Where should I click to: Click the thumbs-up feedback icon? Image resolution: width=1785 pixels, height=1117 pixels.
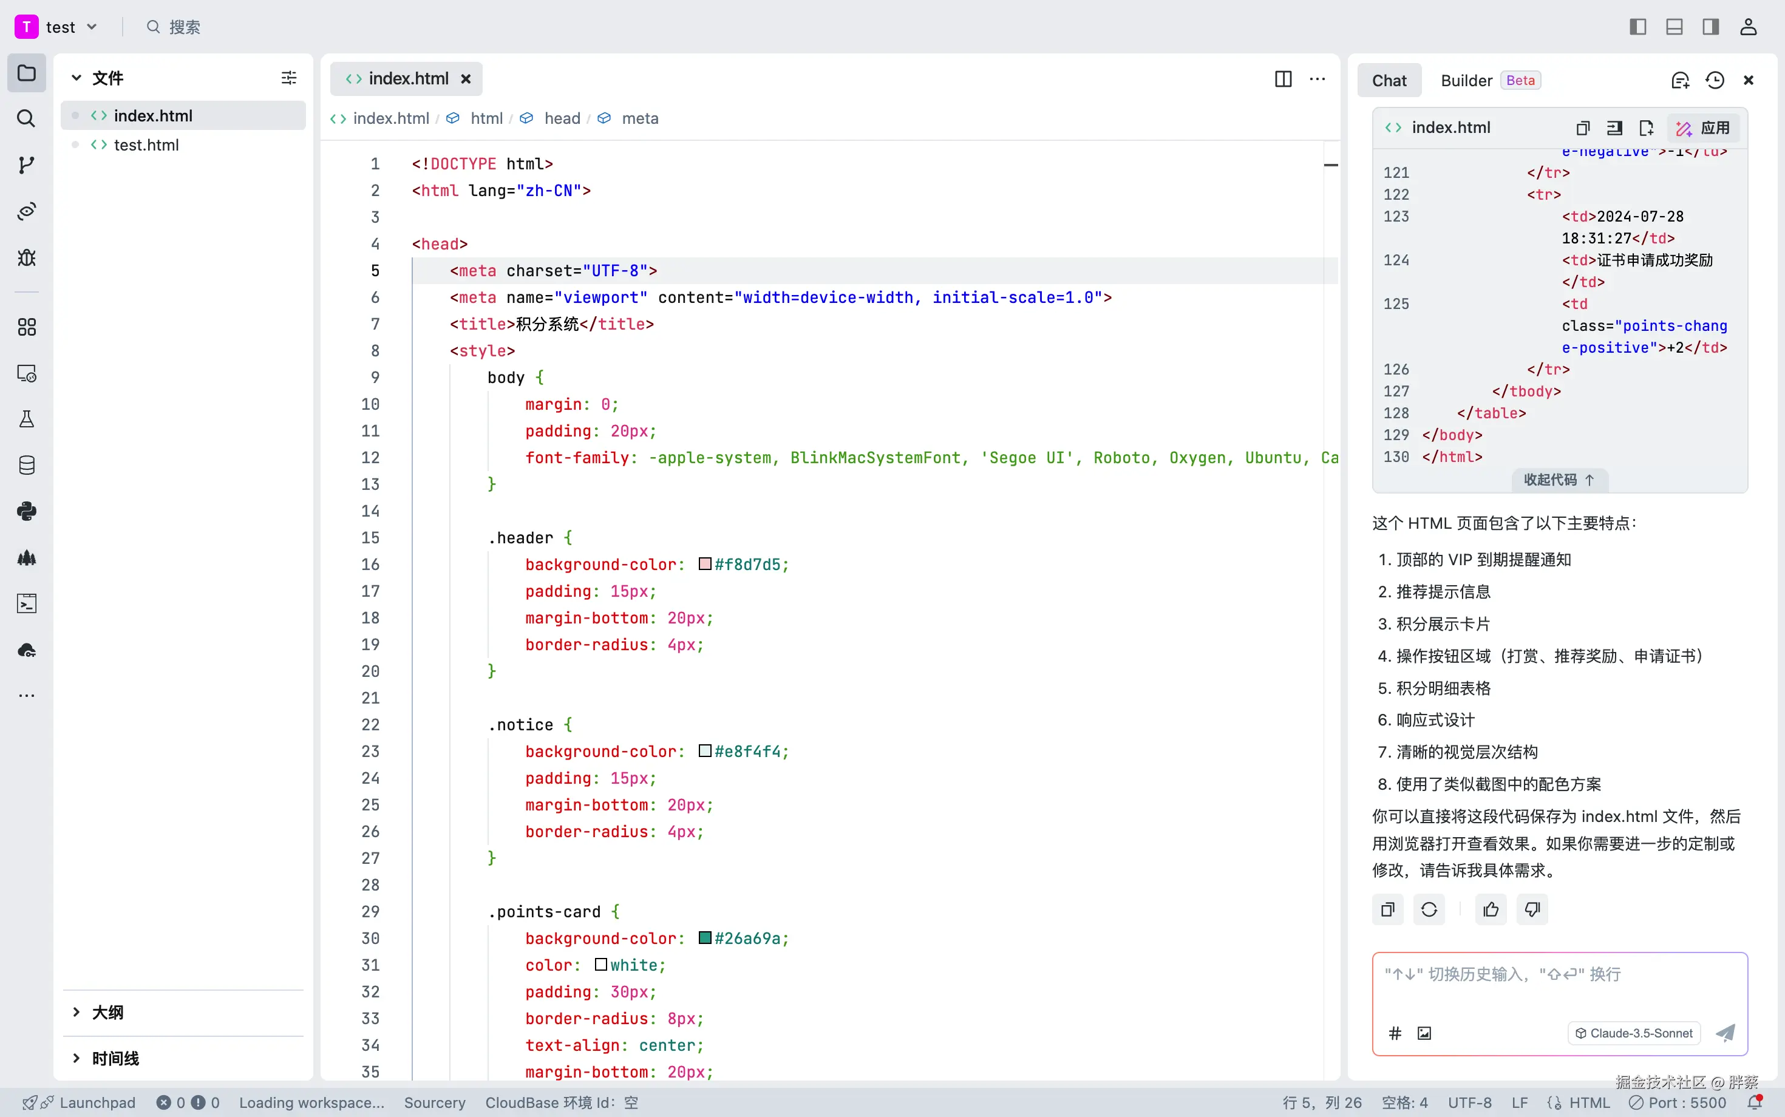pos(1491,909)
